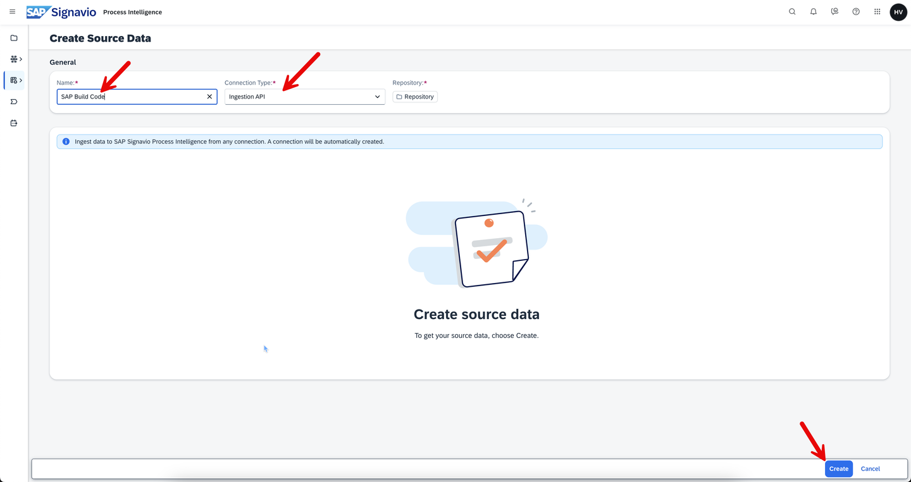
Task: Click the sticky note illustration
Action: (x=476, y=244)
